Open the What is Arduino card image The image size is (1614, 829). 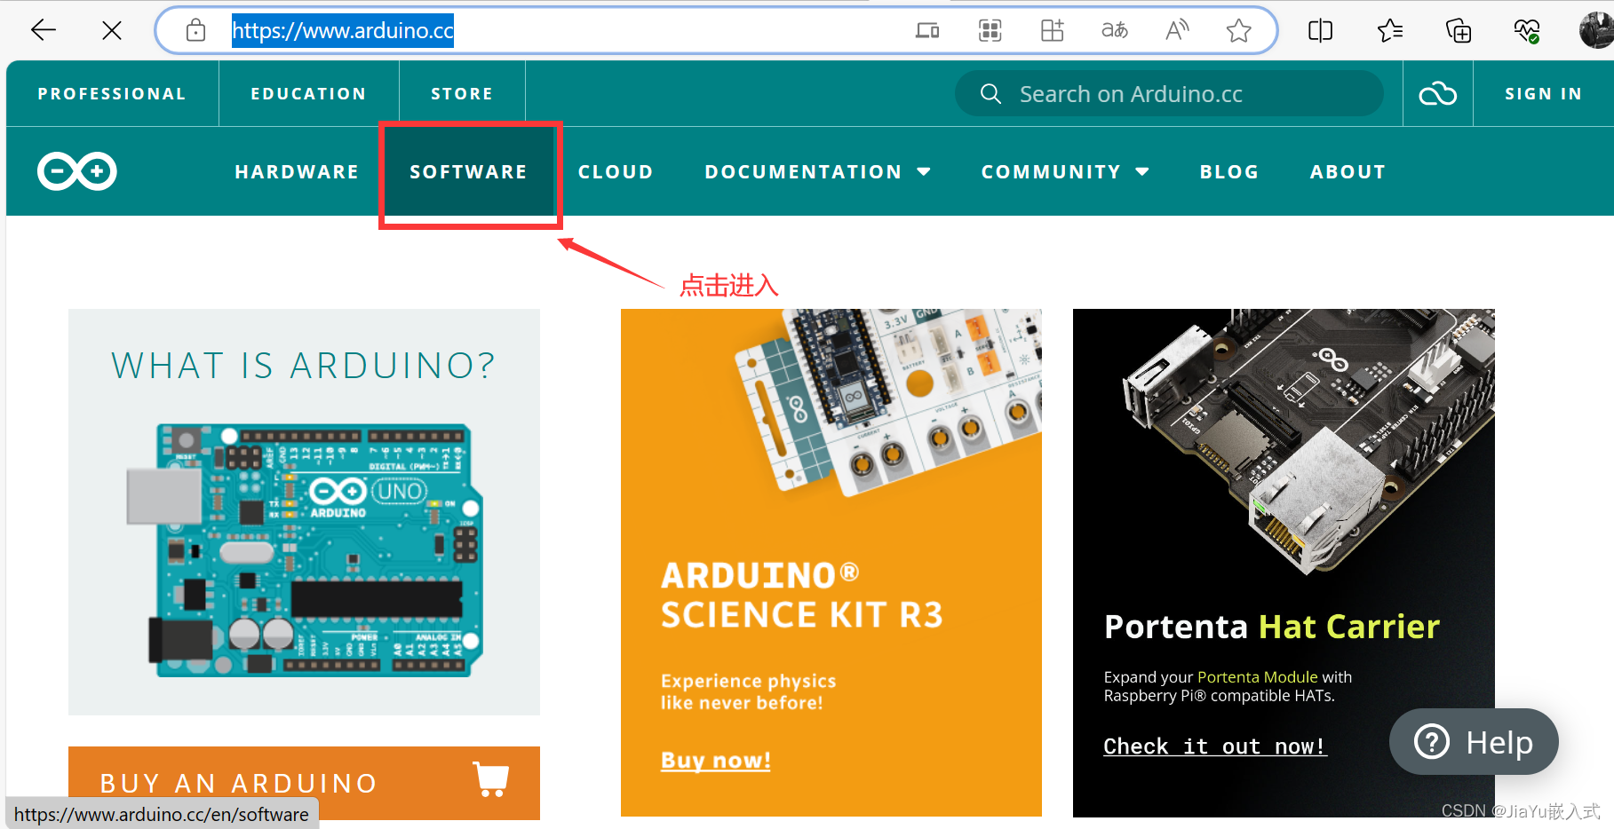304,511
